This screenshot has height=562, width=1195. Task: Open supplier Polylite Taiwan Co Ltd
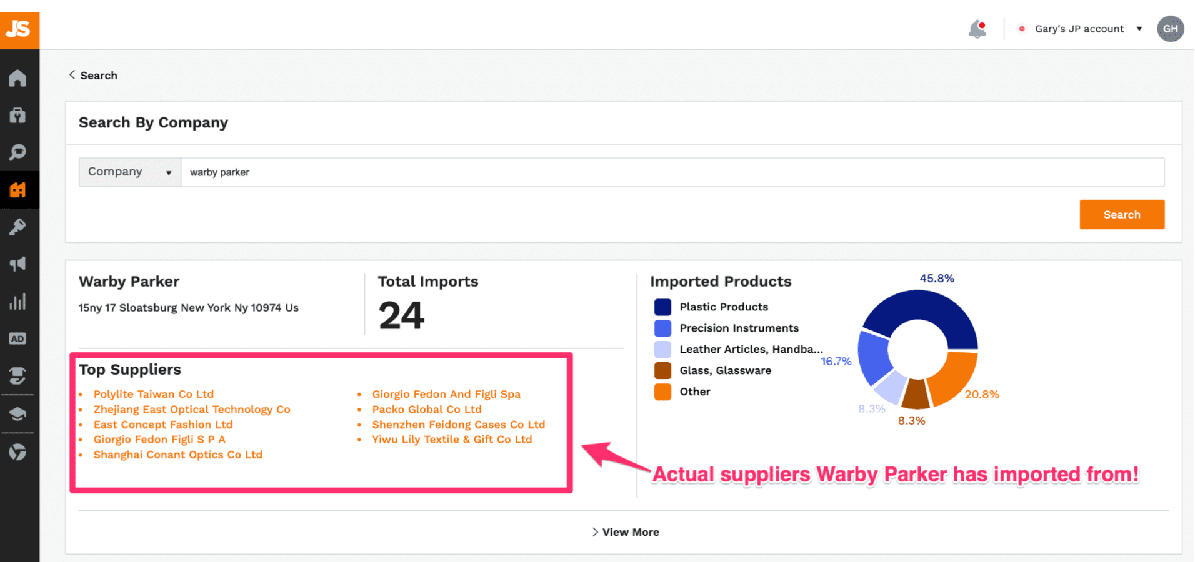click(x=154, y=393)
